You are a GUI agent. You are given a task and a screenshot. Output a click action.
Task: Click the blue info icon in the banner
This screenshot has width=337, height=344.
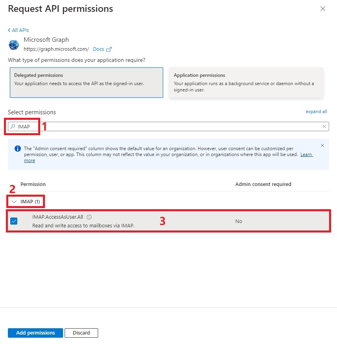pos(17,149)
